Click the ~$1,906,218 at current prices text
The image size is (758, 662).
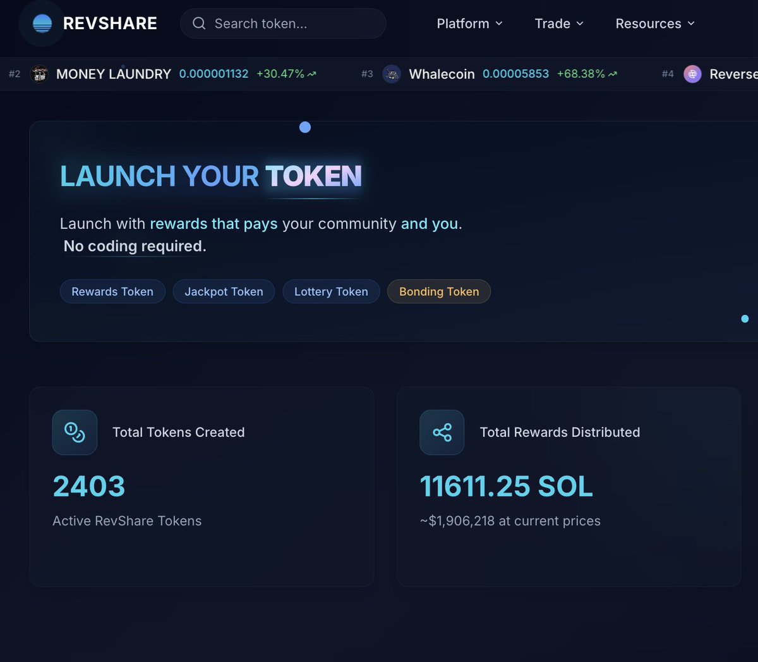510,521
